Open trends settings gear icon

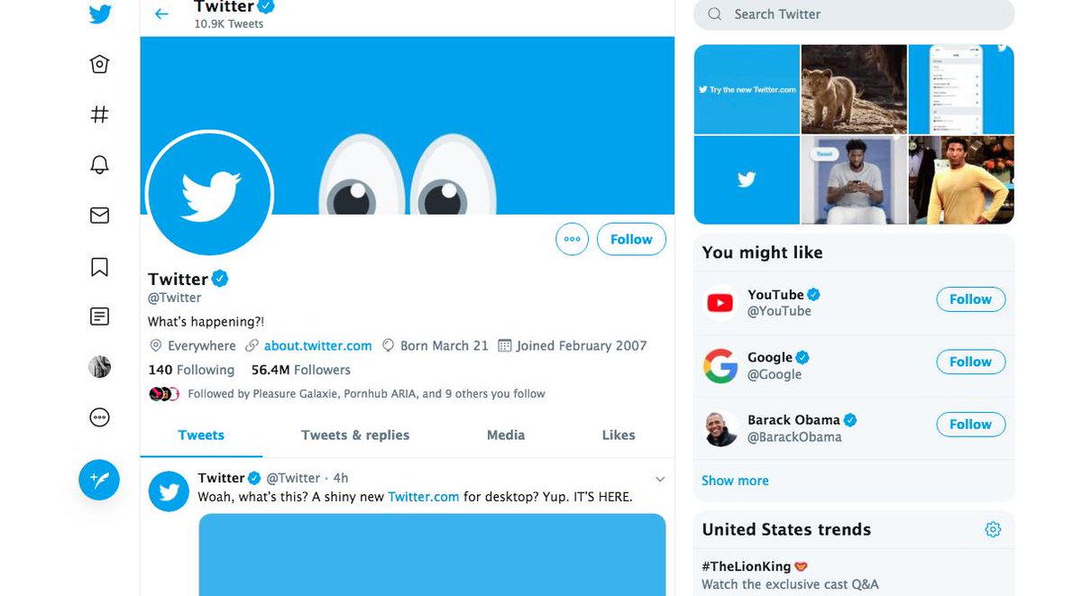(993, 529)
